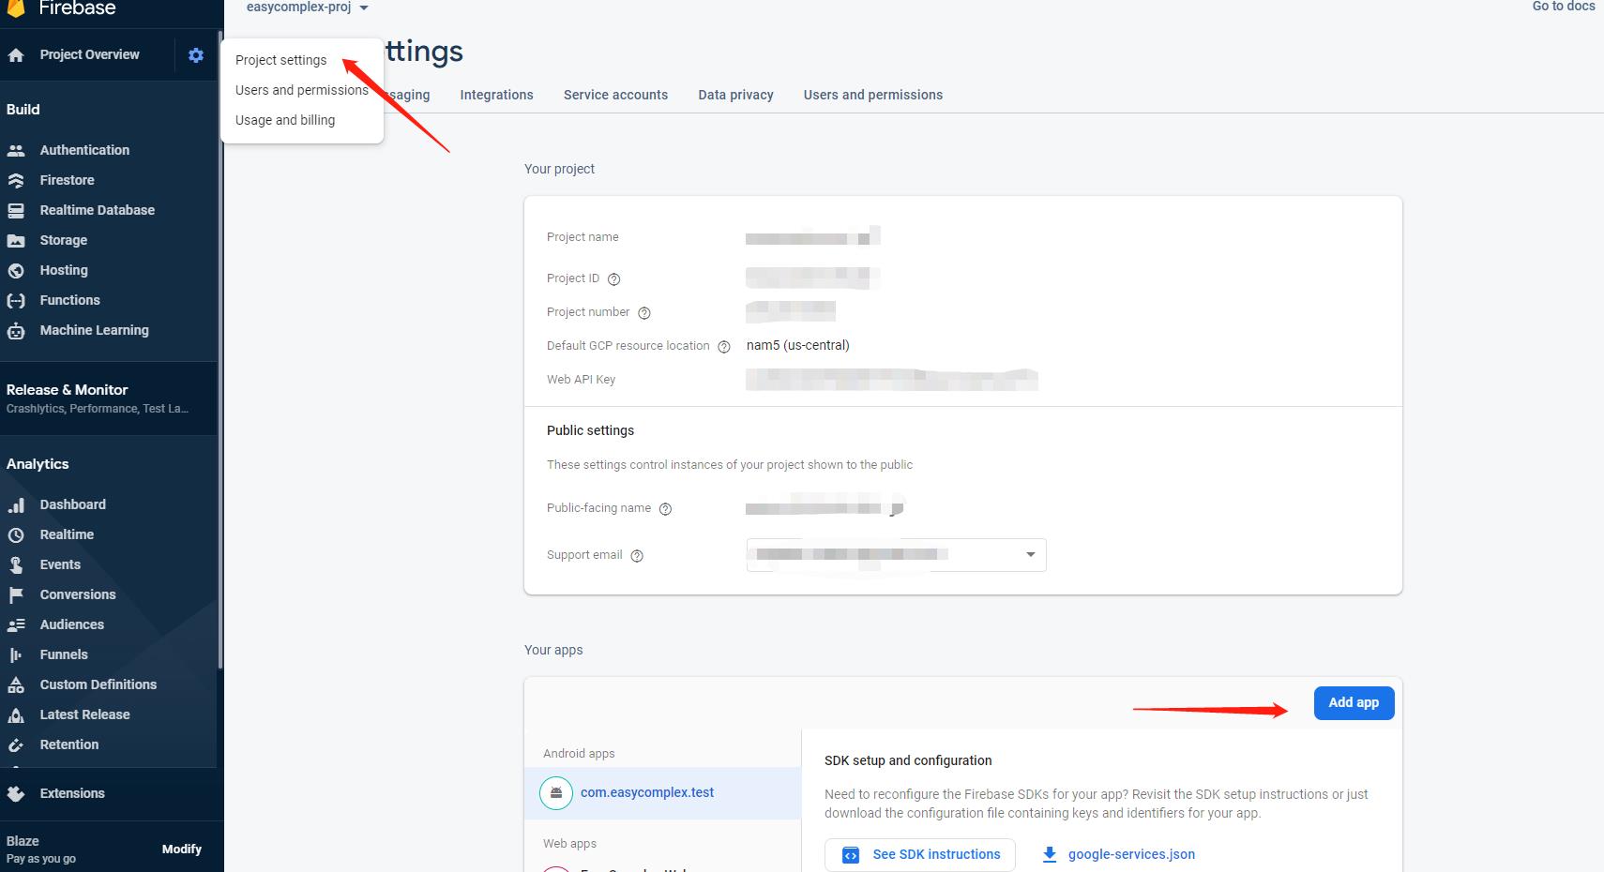Open the Functions brackets icon
Viewport: 1604px width, 872px height.
tap(16, 300)
